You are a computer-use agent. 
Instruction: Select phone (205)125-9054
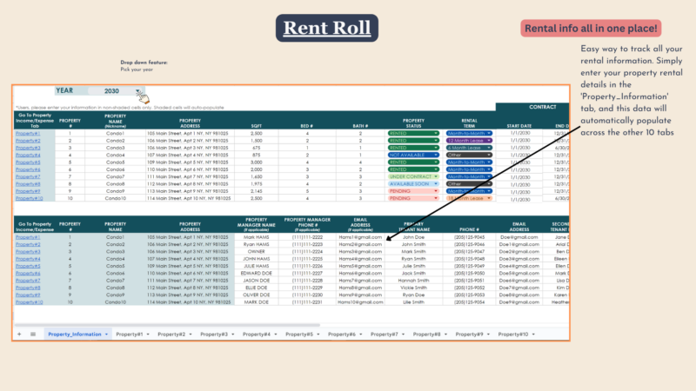469,302
